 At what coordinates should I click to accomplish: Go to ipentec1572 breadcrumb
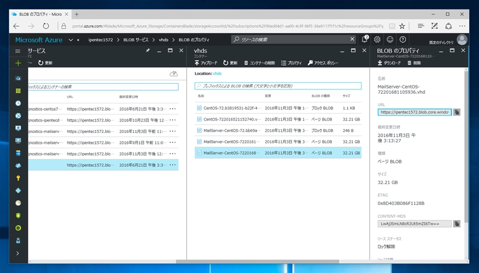pyautogui.click(x=101, y=40)
